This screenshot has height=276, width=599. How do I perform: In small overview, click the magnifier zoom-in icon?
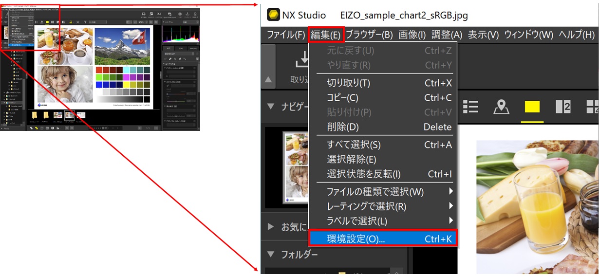point(156,22)
